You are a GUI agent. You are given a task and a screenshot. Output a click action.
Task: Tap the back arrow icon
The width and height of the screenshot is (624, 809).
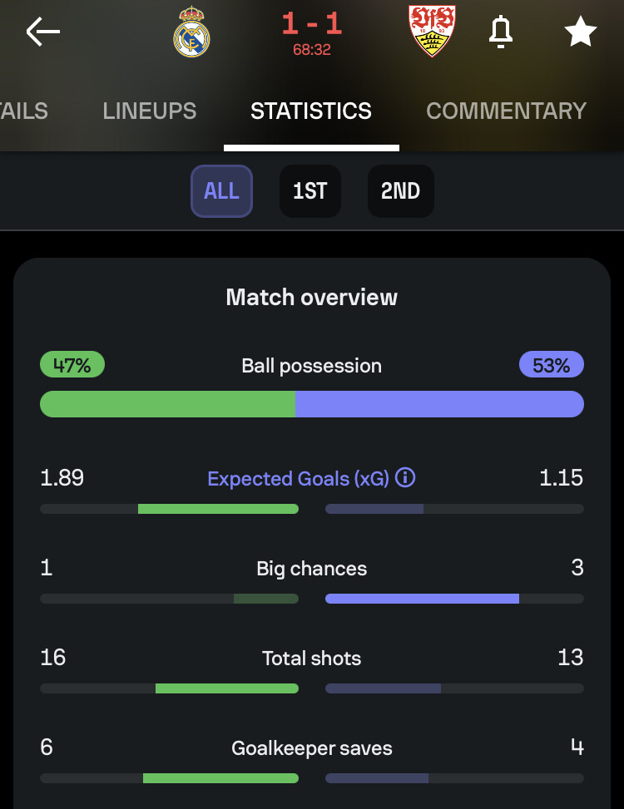43,32
